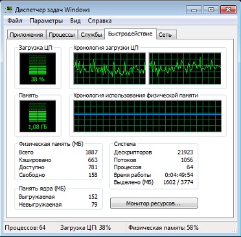Image resolution: width=241 pixels, height=237 pixels.
Task: Switch to the Сеть tab
Action: [x=165, y=35]
